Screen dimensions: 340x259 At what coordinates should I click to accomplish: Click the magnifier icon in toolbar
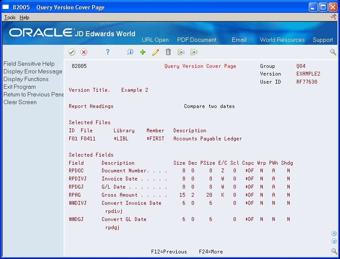333,52
